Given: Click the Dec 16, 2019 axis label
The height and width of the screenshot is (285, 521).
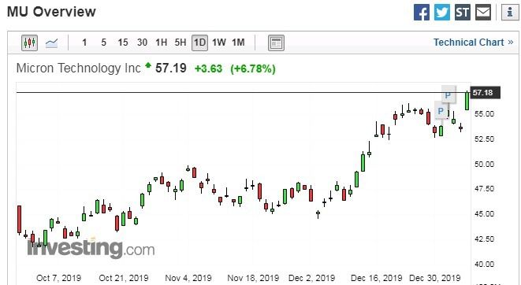Looking at the screenshot, I should (x=377, y=278).
